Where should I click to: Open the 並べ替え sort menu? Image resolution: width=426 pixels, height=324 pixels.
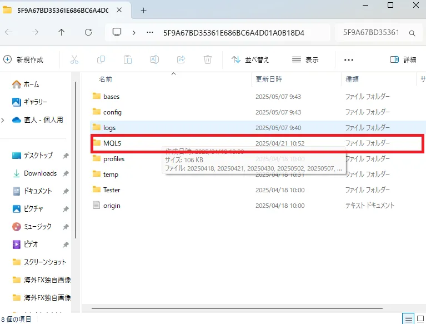250,59
